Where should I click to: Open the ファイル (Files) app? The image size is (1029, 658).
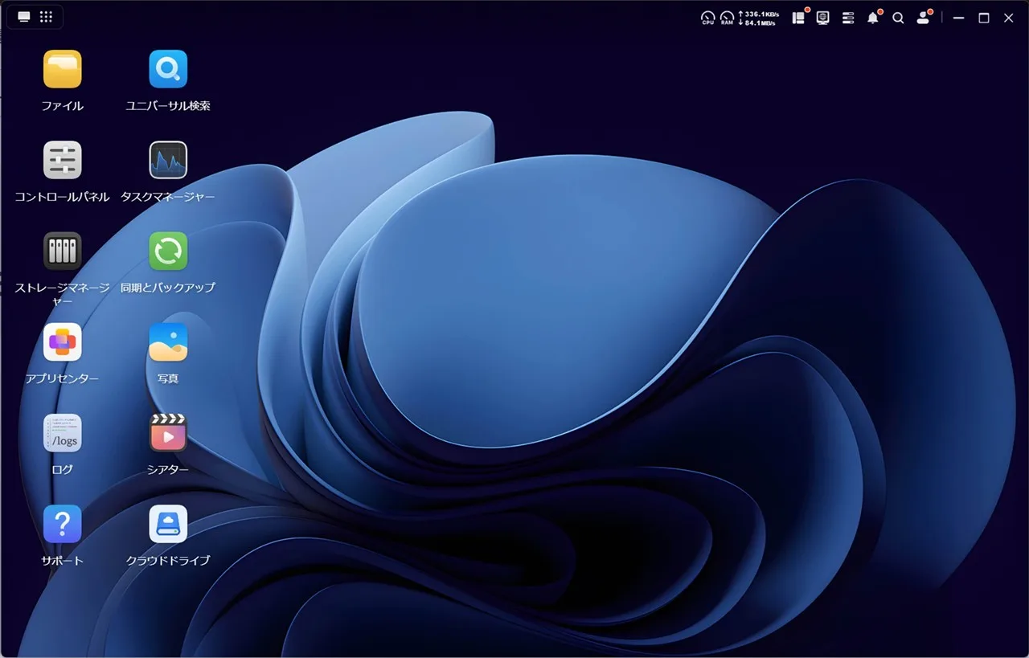(62, 70)
